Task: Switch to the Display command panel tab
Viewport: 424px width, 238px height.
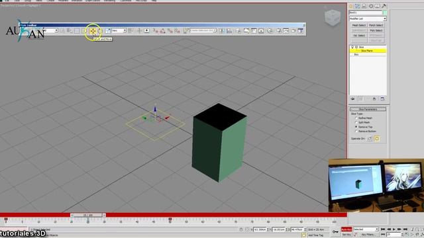Action: pyautogui.click(x=377, y=6)
